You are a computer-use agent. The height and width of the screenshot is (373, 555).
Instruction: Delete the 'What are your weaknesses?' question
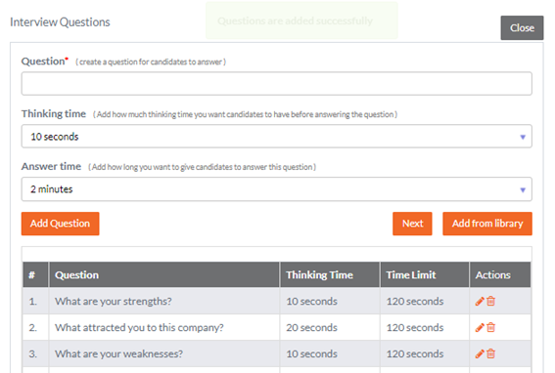[491, 353]
